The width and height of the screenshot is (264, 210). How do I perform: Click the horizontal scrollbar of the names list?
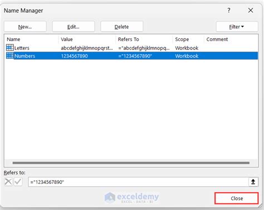point(131,163)
